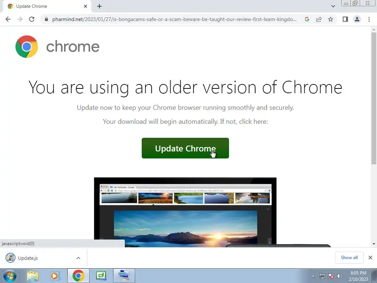
Task: Open File Explorer from the taskbar
Action: [33, 276]
